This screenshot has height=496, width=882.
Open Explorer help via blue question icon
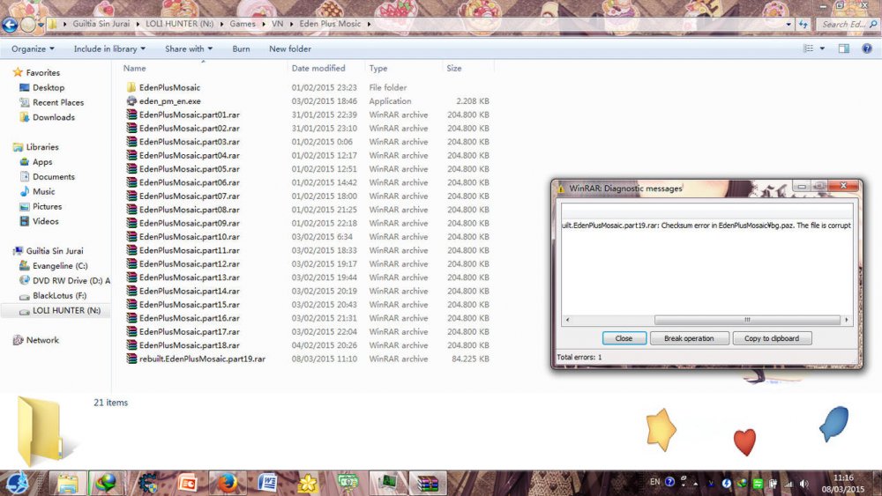pyautogui.click(x=865, y=49)
